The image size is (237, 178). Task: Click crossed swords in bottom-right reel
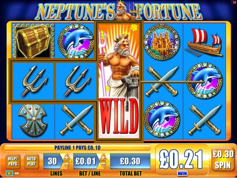click(205, 120)
